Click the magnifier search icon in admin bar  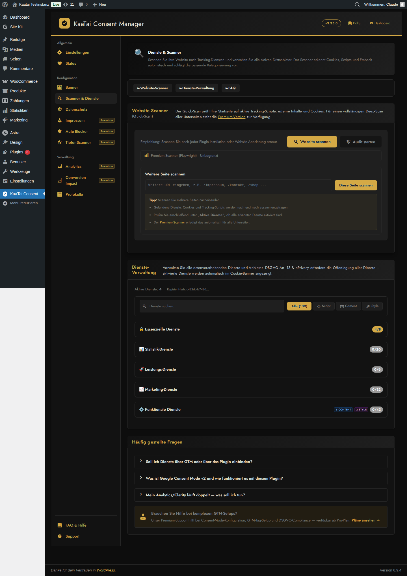click(357, 5)
